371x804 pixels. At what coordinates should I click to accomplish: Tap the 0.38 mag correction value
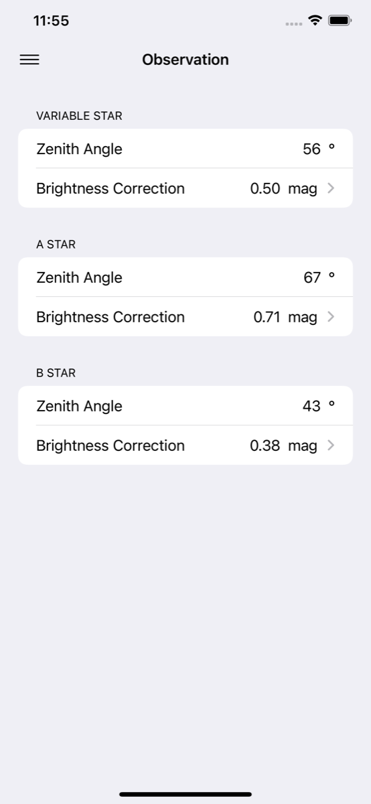[x=283, y=446]
